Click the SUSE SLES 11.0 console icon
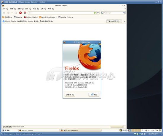The width and height of the screenshot is (163, 136). pyautogui.click(x=2, y=2)
